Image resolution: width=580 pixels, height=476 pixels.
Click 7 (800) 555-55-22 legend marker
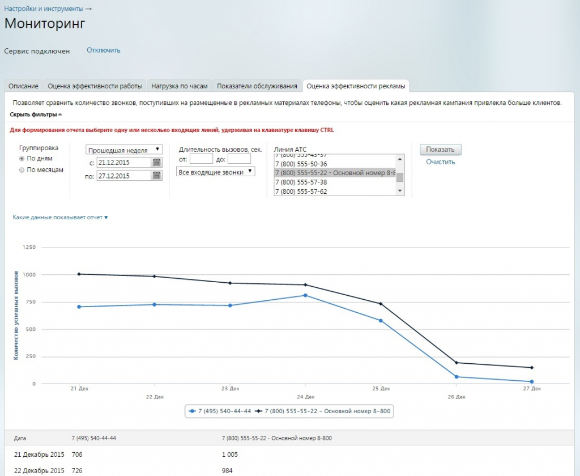click(x=258, y=410)
